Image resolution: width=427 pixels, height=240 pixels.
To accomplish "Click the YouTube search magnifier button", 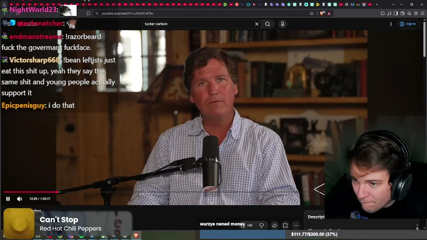I will pos(268,24).
